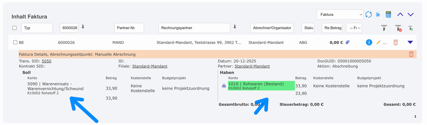Click the Steuerbetrag: 0,00 € total
The width and height of the screenshot is (427, 125).
[302, 105]
